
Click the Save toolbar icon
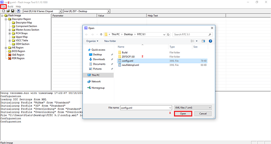click(x=13, y=11)
